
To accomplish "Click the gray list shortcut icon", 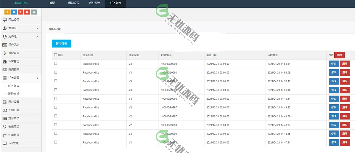I will point(34,12).
